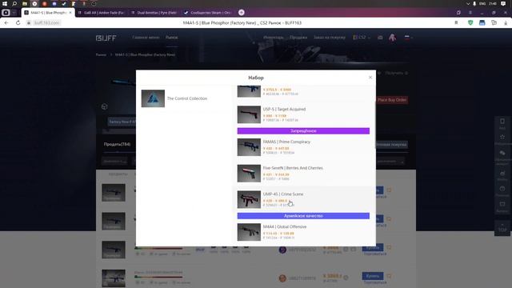Click the chat feedback icon in right sidebar
The height and width of the screenshot is (288, 512).
(x=502, y=153)
